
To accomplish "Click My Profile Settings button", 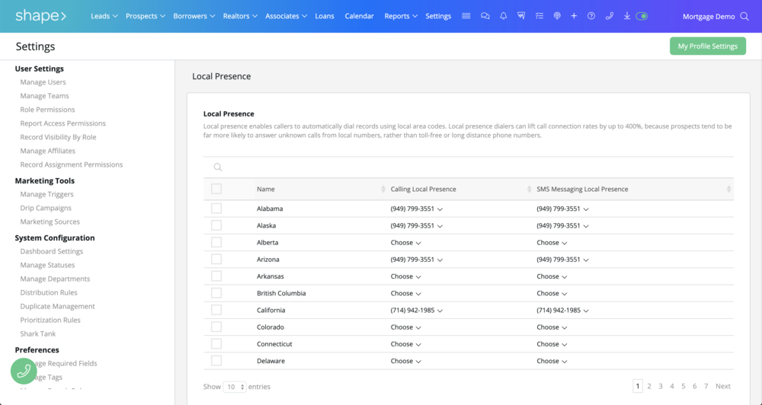I will point(708,46).
